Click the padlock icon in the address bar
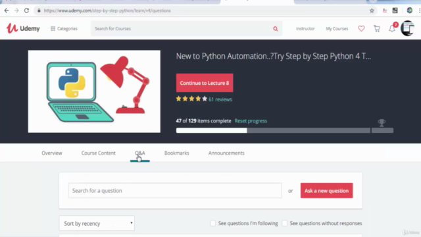The width and height of the screenshot is (421, 237). [x=39, y=11]
